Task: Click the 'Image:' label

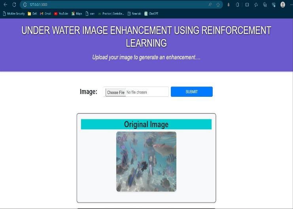Action: (89, 92)
